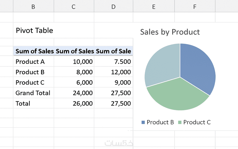Click the Product A row label cell
The width and height of the screenshot is (238, 149).
pos(30,62)
